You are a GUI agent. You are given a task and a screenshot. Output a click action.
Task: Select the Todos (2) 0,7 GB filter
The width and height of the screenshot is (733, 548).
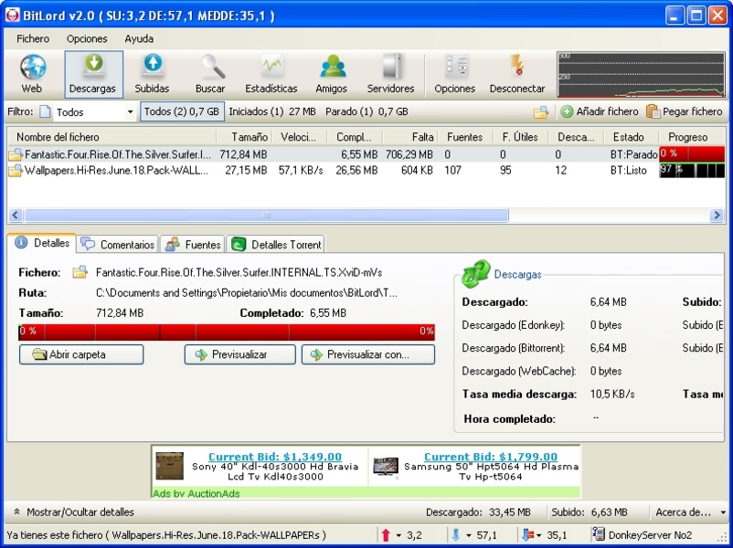(182, 111)
